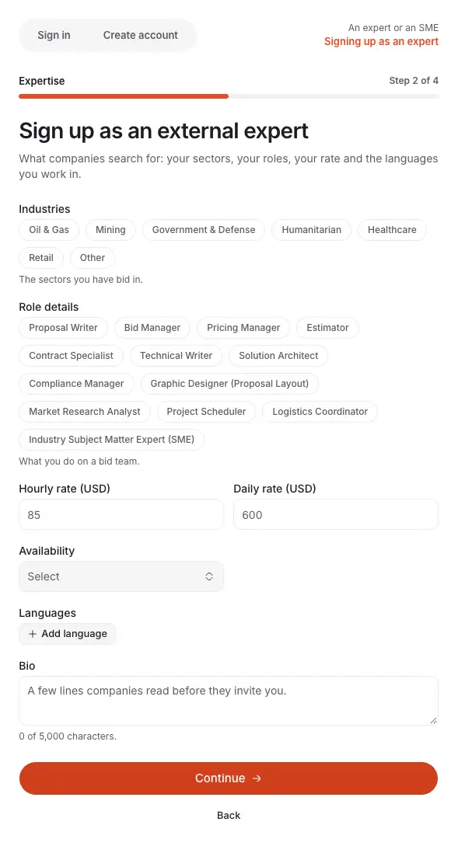
Task: Focus the Daily rate (USD) field
Action: 336,515
